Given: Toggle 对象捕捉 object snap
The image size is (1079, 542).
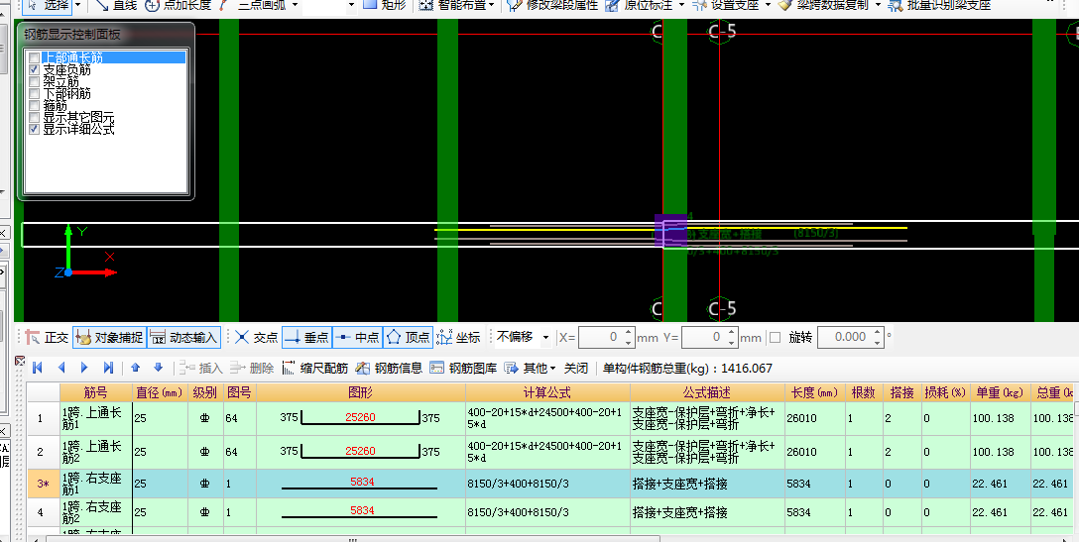Looking at the screenshot, I should (x=109, y=337).
